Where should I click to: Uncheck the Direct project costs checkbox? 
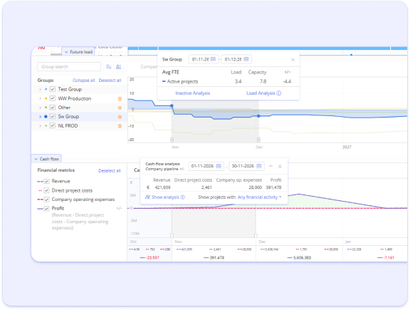click(46, 190)
